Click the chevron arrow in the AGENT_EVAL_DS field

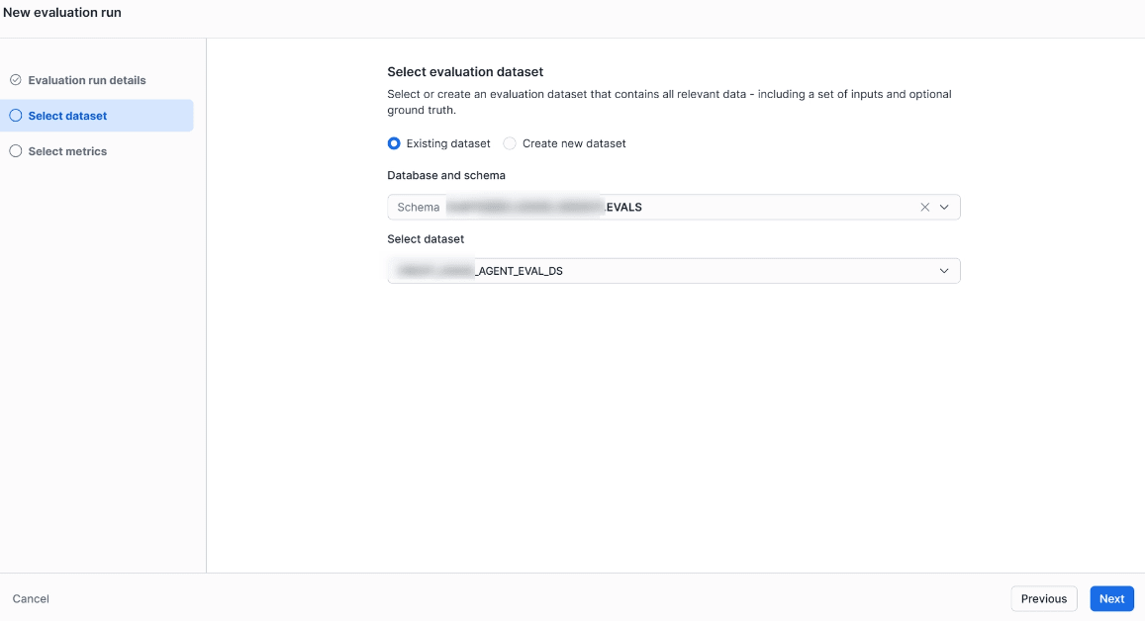[x=944, y=271]
